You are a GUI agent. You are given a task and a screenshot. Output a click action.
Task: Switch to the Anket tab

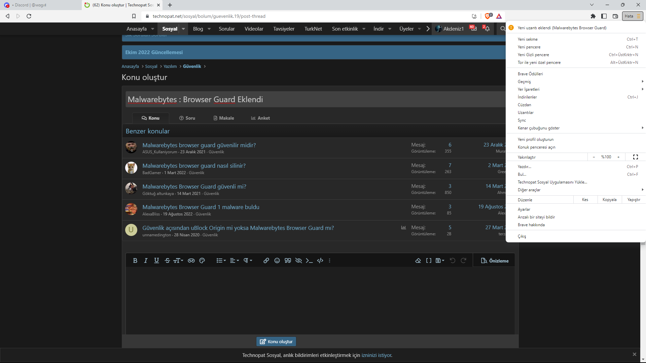(x=260, y=118)
